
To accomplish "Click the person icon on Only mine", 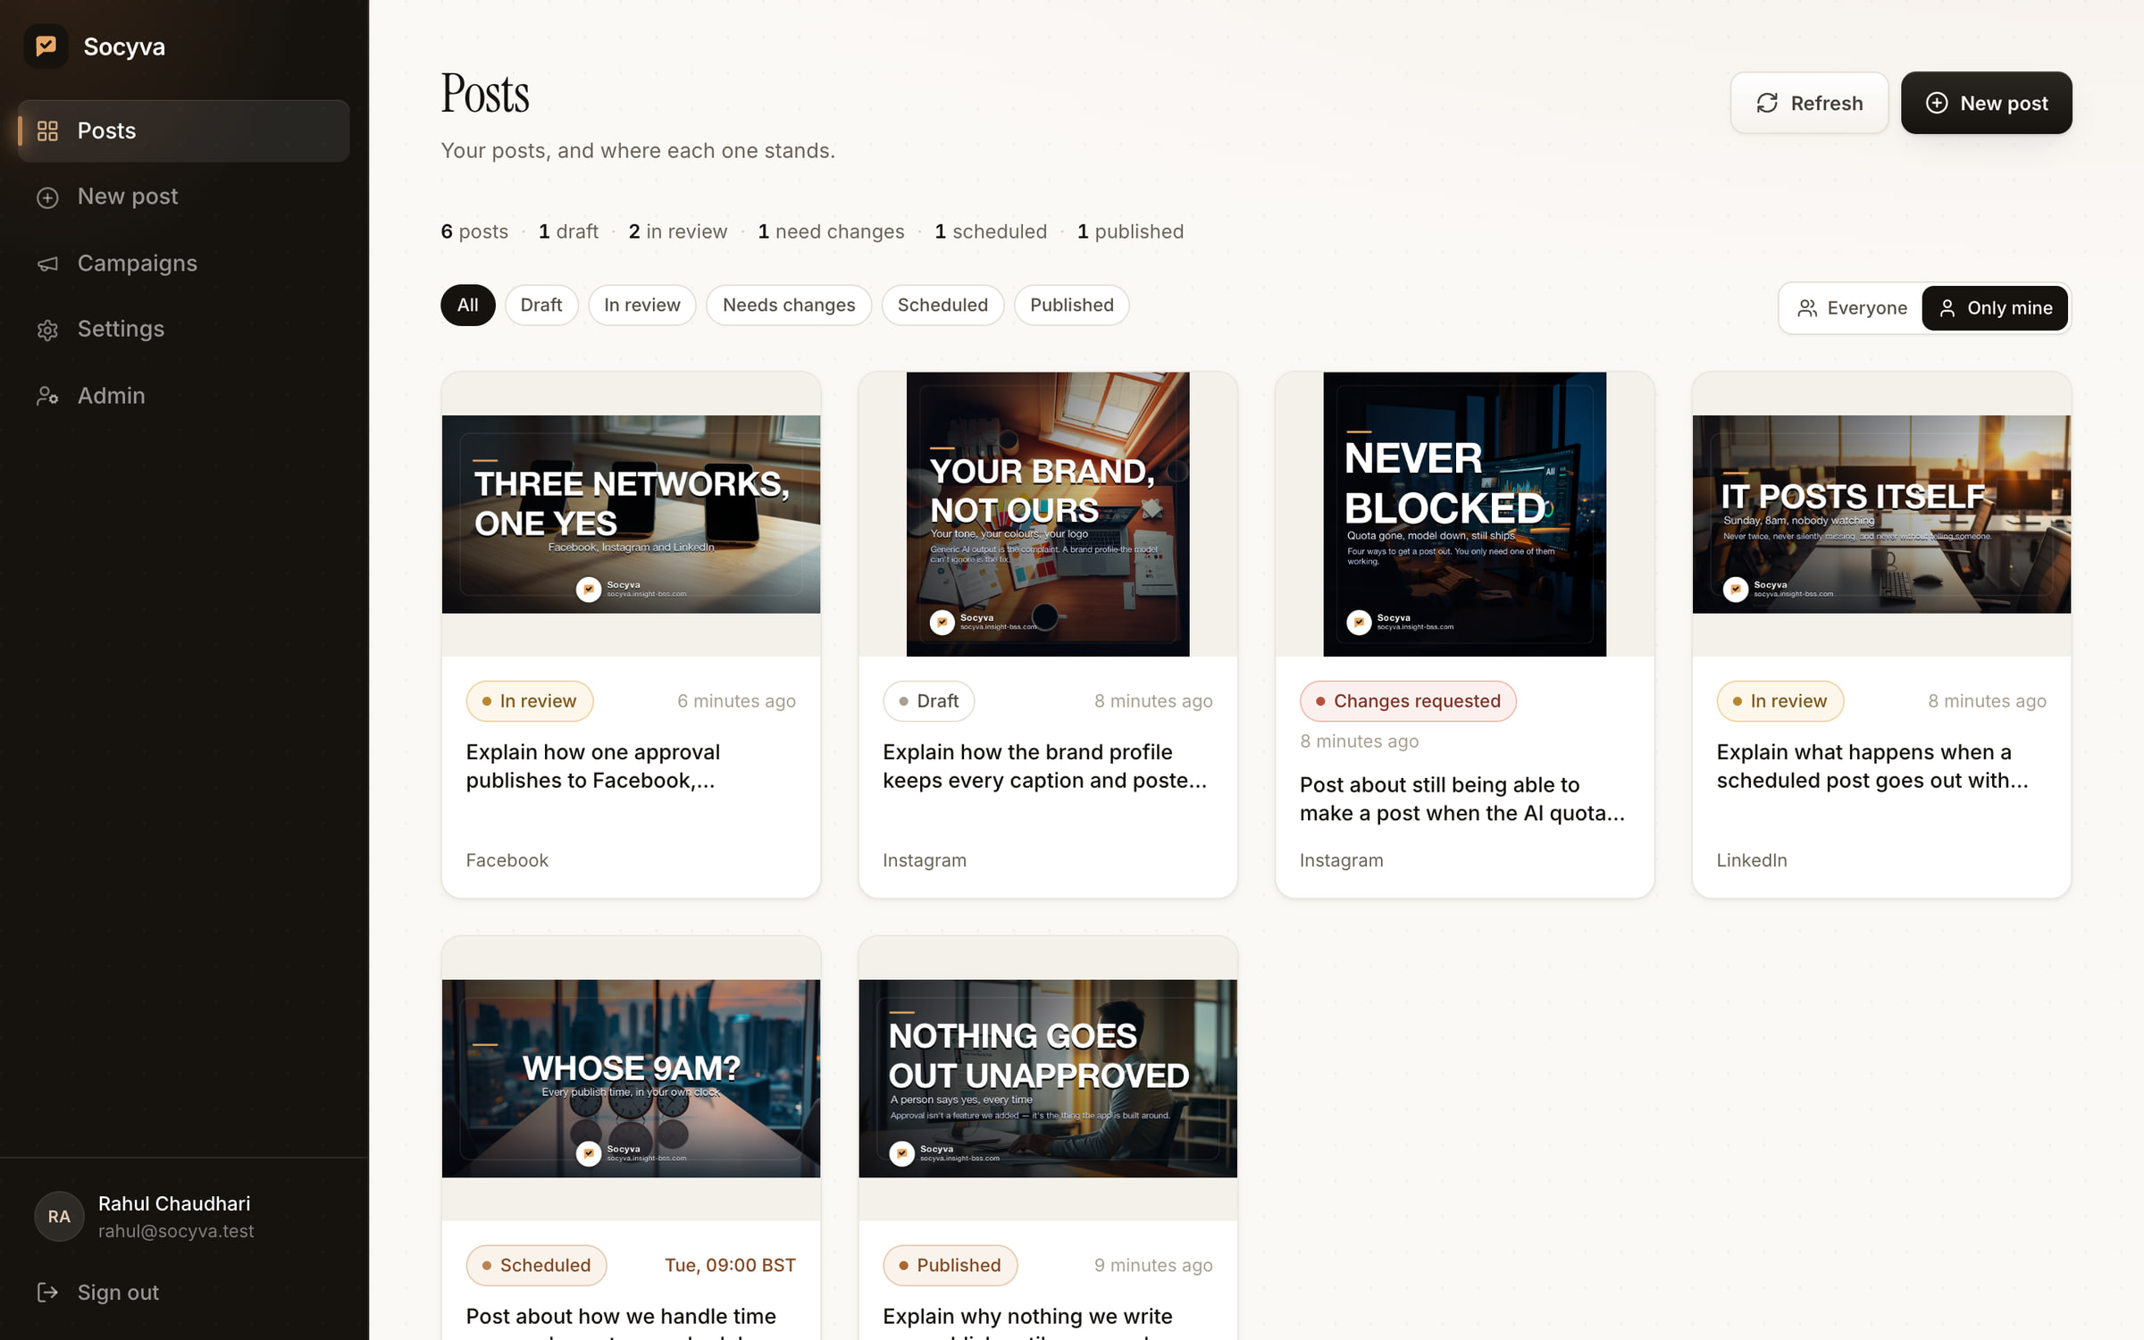I will coord(1947,308).
